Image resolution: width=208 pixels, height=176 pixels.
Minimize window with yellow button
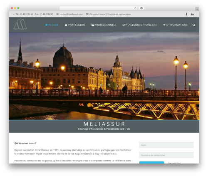[15, 8]
